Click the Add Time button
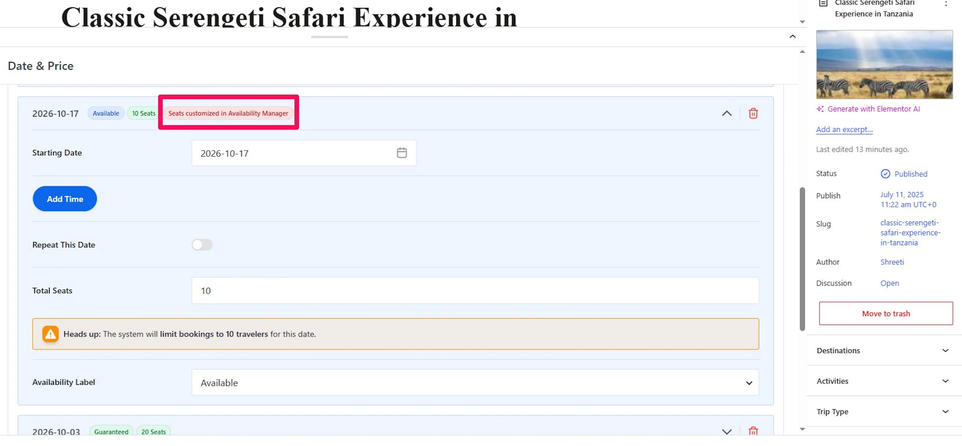The image size is (962, 446). [x=65, y=199]
